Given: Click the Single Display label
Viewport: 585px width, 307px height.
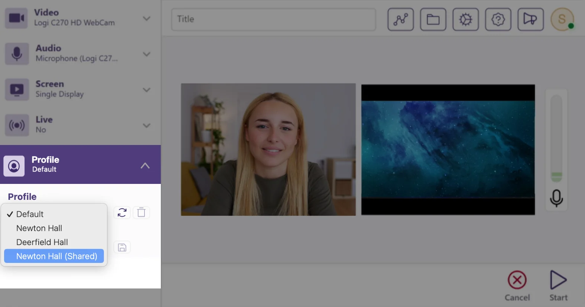Looking at the screenshot, I should pos(59,94).
